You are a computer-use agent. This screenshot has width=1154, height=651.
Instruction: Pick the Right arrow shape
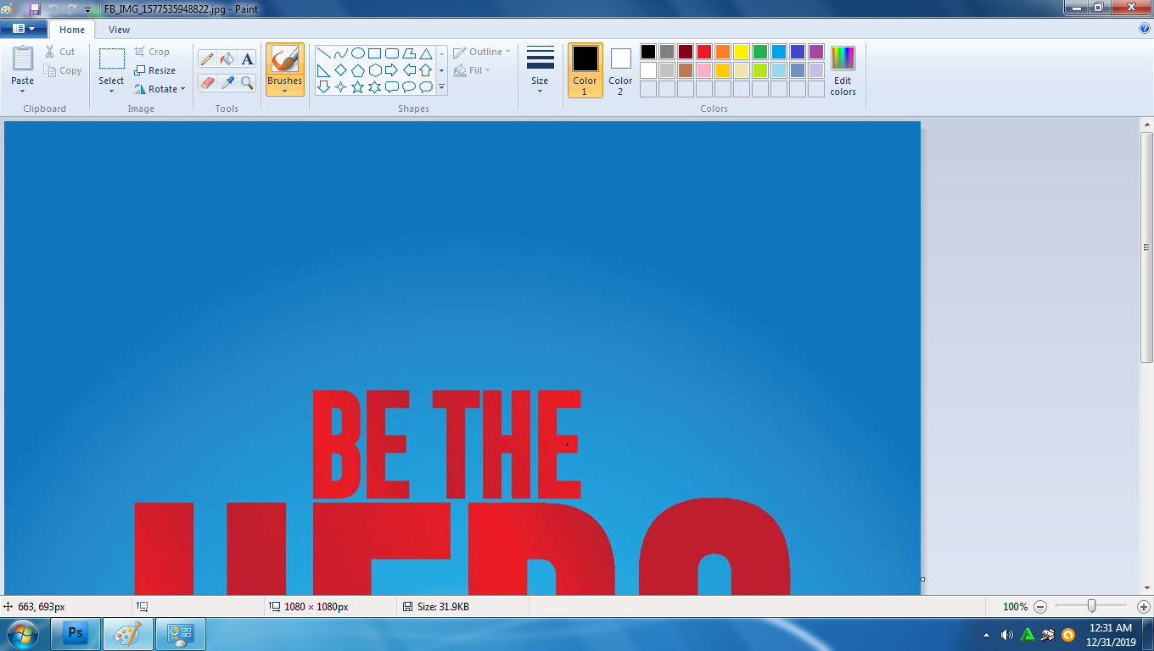(x=391, y=70)
